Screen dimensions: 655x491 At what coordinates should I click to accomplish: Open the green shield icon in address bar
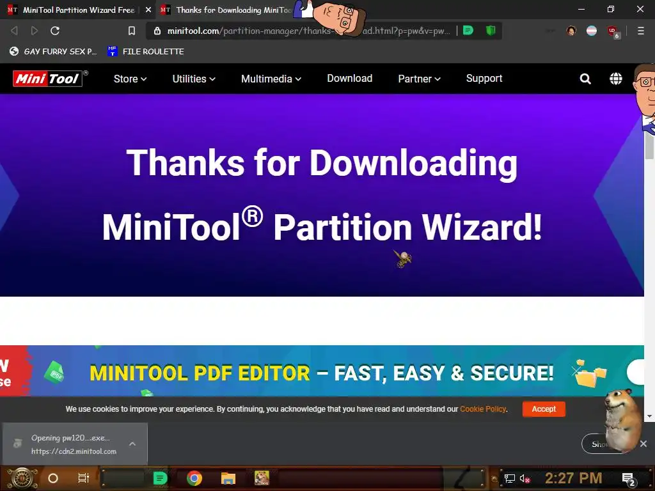tap(491, 31)
